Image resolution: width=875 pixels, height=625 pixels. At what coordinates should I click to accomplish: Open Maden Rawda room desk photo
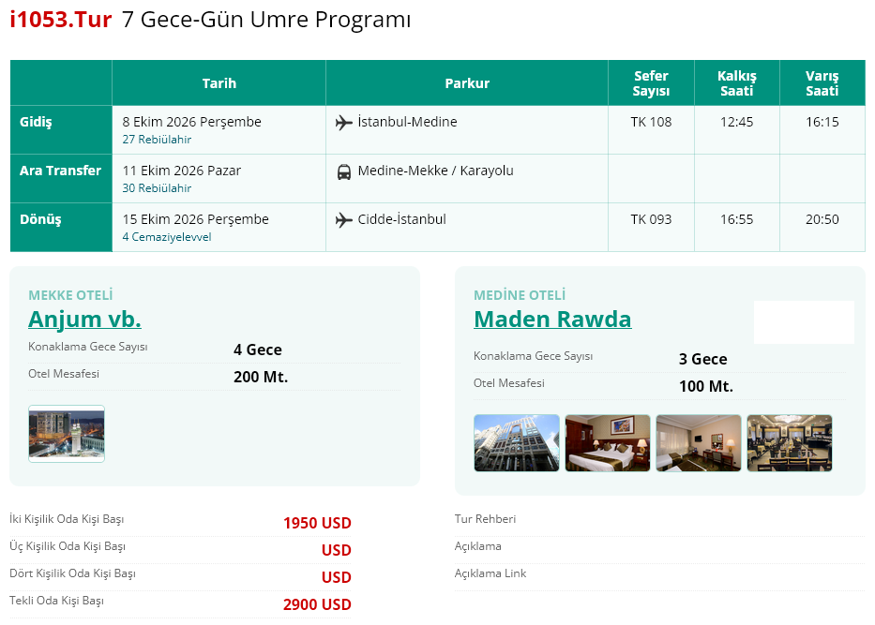click(x=699, y=443)
